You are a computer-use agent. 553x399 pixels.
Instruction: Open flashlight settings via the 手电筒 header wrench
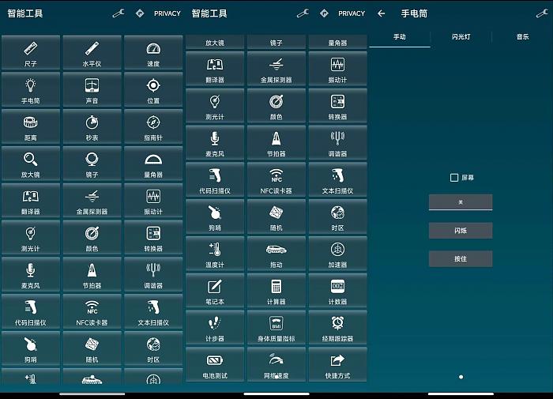(542, 13)
